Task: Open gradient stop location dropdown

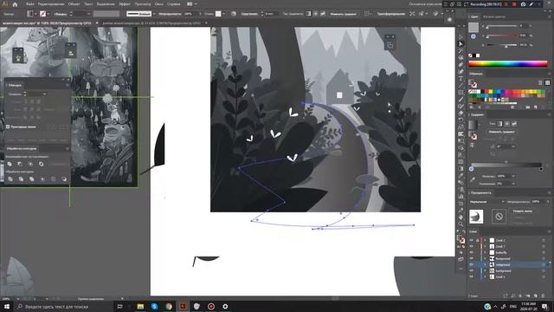Action: [x=513, y=184]
